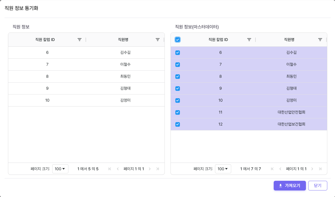Open page size dropdown in master data table
This screenshot has height=197, width=335.
223,169
